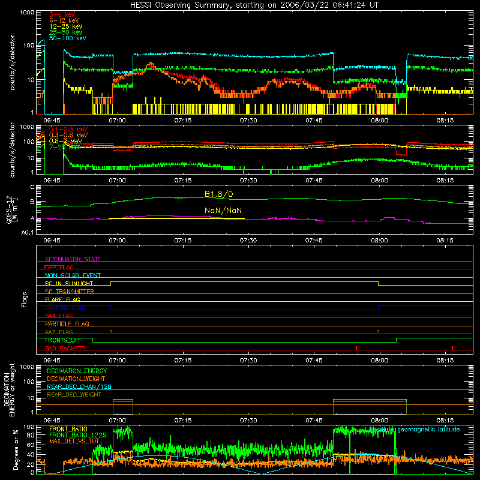The image size is (480, 480).
Task: Select the 0.1-0.3 MeV legend label
Action: 68,129
